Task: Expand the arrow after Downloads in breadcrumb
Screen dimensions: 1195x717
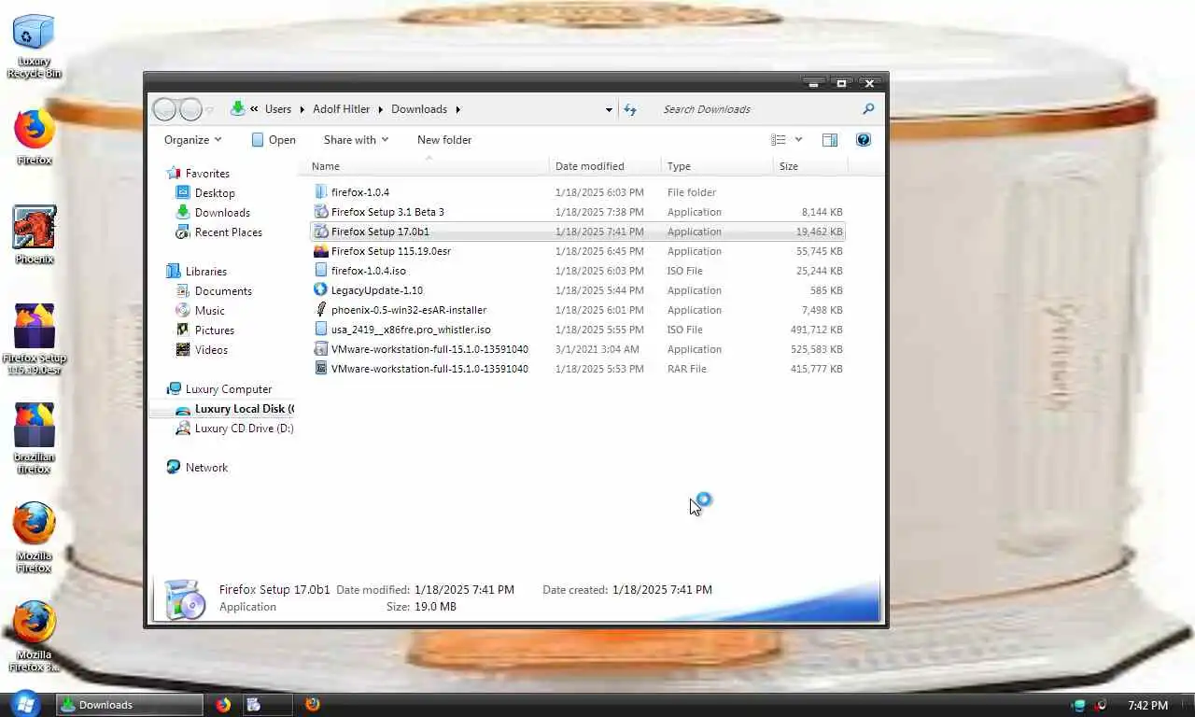Action: click(457, 109)
